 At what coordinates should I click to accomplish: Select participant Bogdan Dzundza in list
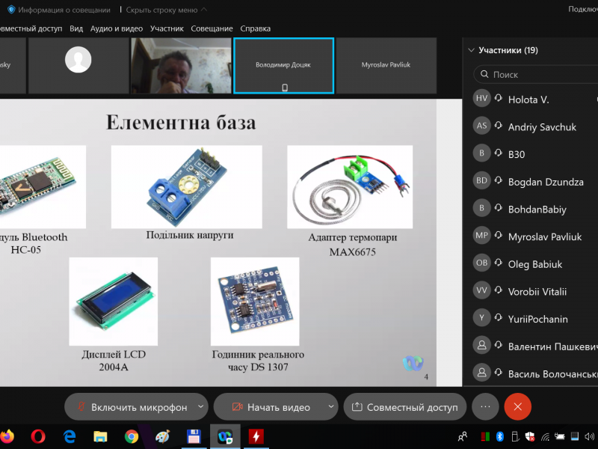point(546,182)
